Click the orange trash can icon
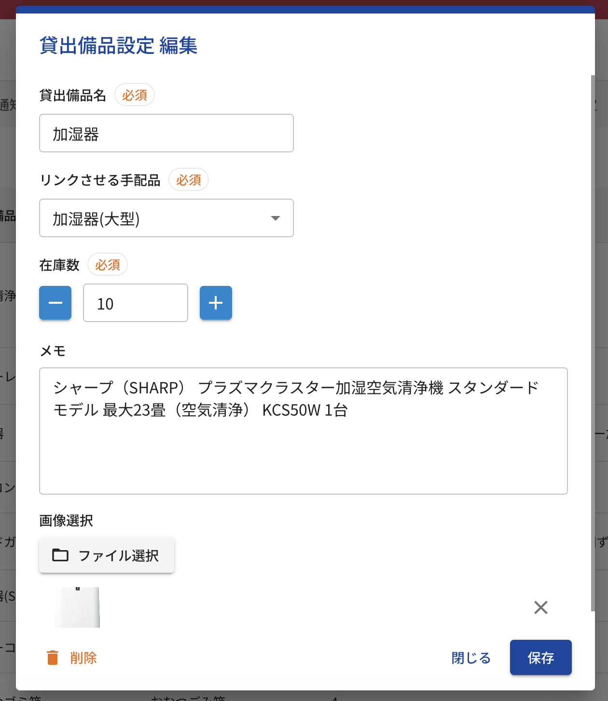Image resolution: width=608 pixels, height=701 pixels. (x=53, y=658)
